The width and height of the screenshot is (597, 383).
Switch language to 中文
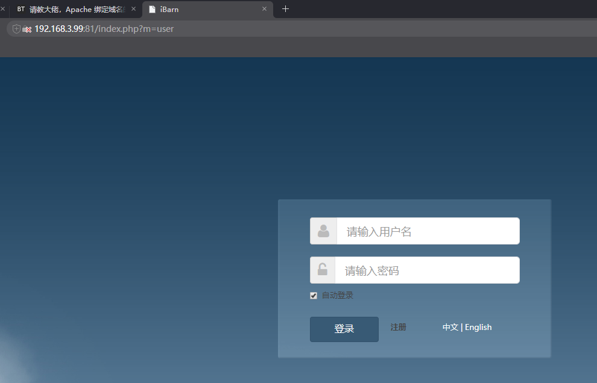pyautogui.click(x=450, y=327)
